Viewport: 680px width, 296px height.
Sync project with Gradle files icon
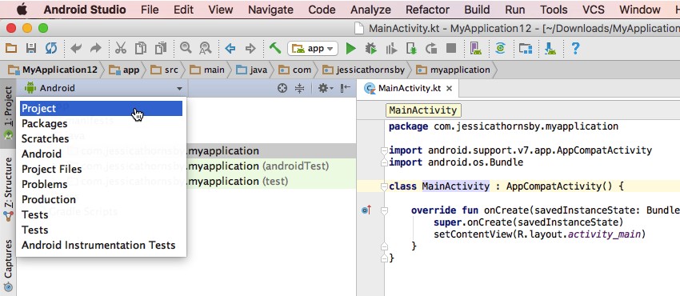tap(501, 48)
